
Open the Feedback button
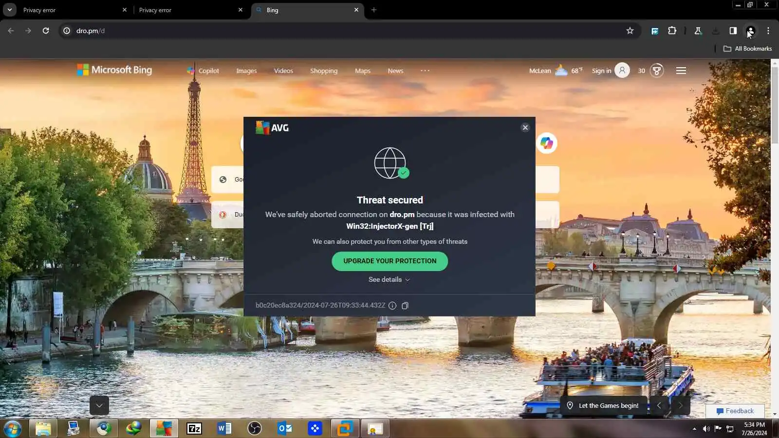(x=735, y=411)
